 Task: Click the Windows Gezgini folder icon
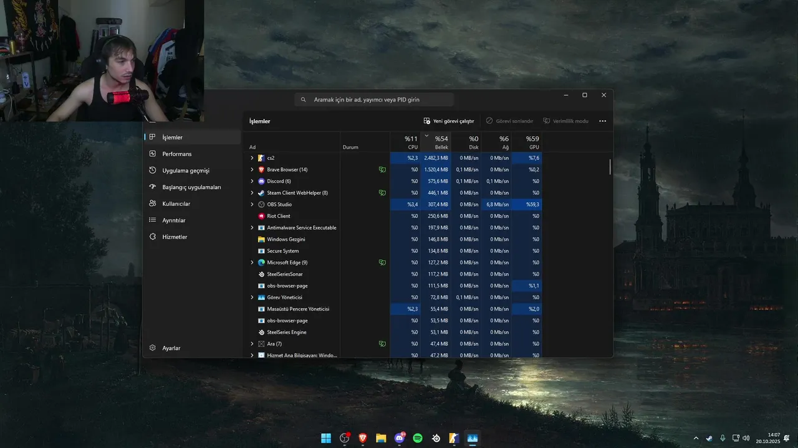(261, 239)
